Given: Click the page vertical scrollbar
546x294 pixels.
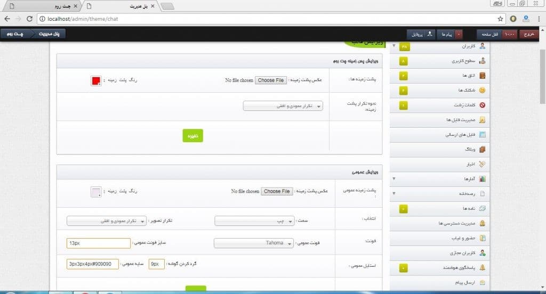Looking at the screenshot, I should point(542,77).
